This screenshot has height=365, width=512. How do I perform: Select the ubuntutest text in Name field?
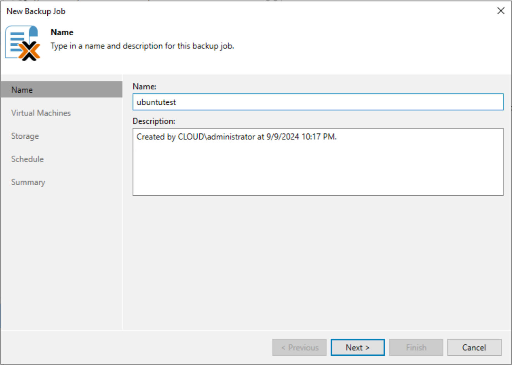point(157,102)
